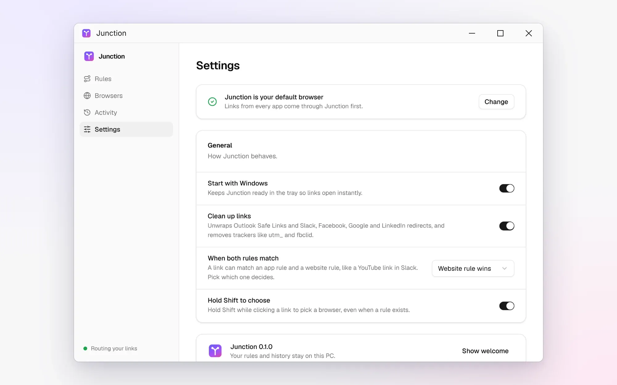The height and width of the screenshot is (385, 617).
Task: Click the How Junction behaves subtitle
Action: (x=242, y=156)
